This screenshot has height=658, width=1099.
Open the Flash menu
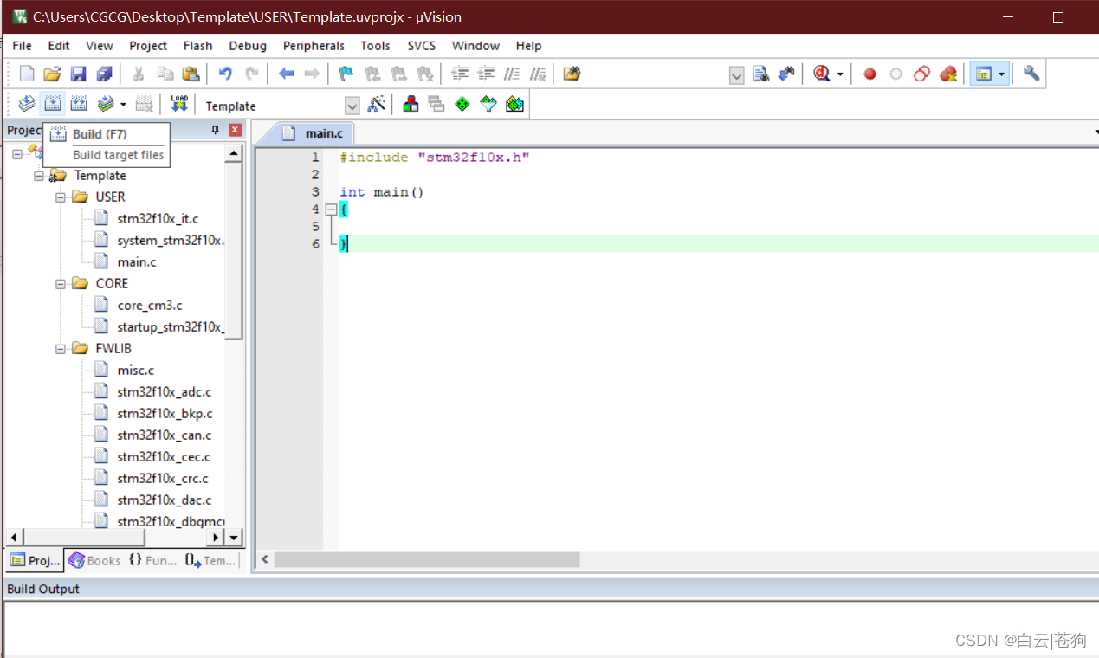click(x=197, y=46)
